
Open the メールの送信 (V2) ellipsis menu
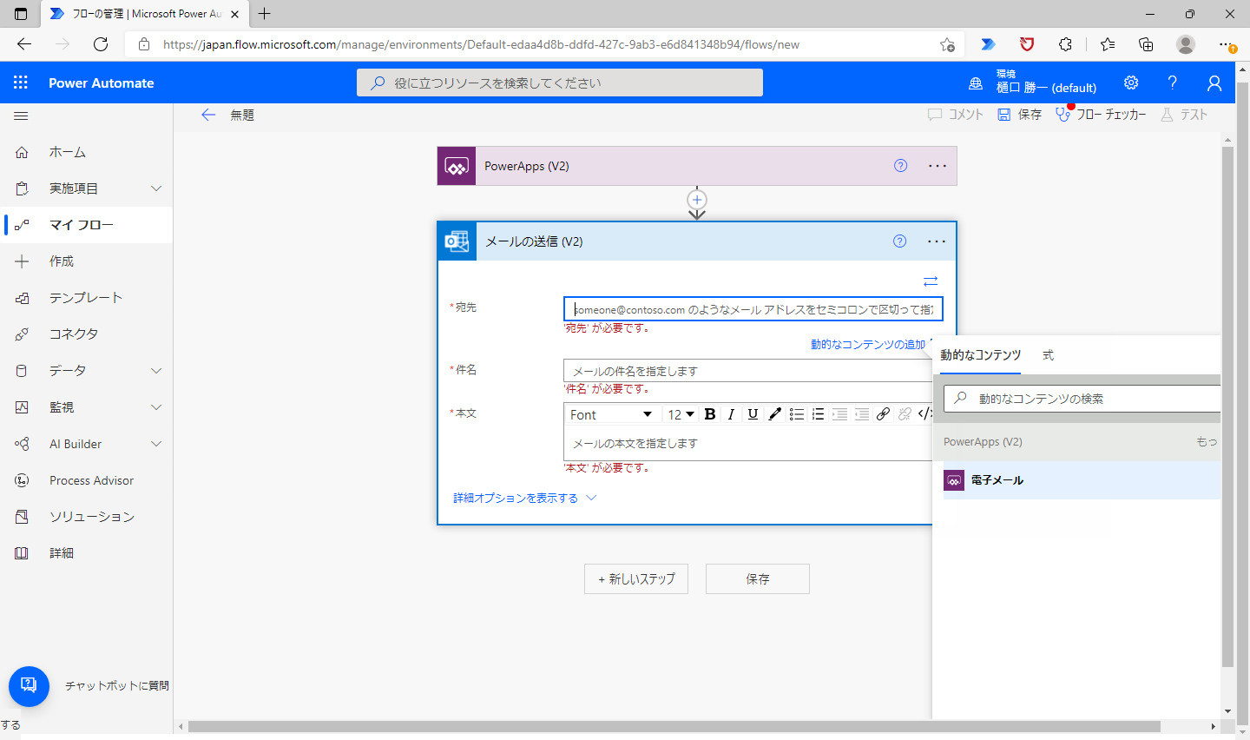pos(937,241)
